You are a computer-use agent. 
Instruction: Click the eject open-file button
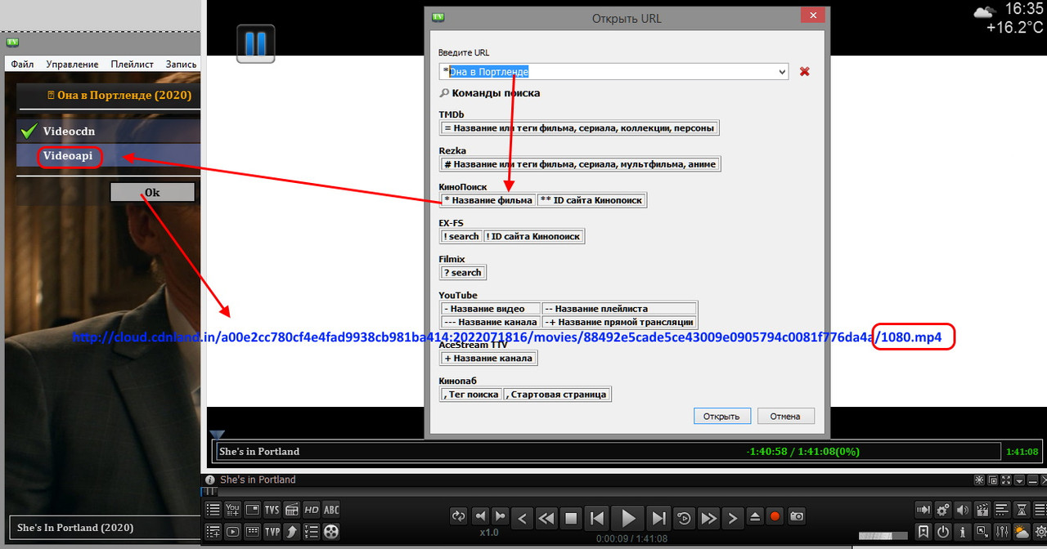(x=754, y=517)
